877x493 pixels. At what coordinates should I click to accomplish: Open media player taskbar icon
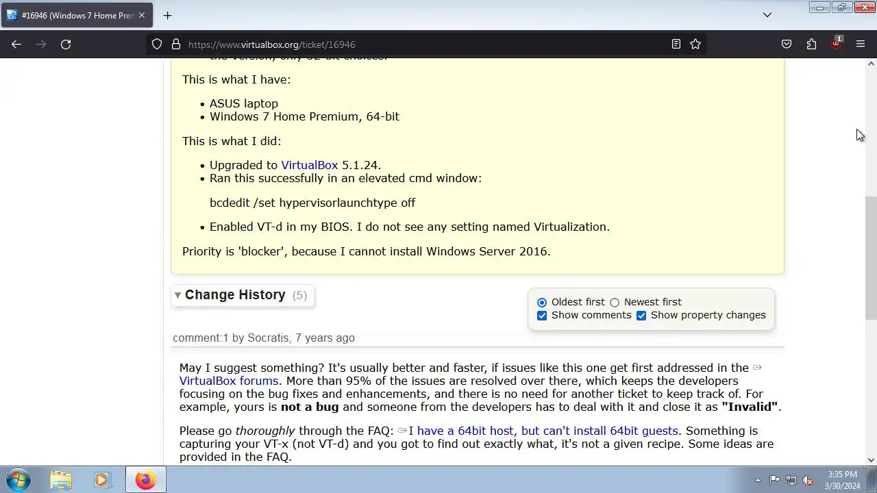(102, 480)
